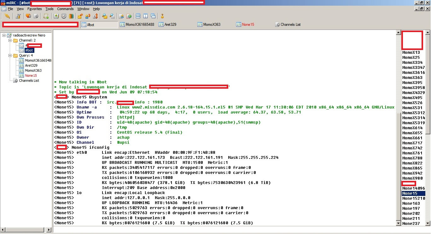Switch to the MomoX361665488 switchbar tab
431x234 pixels.
tap(137, 25)
